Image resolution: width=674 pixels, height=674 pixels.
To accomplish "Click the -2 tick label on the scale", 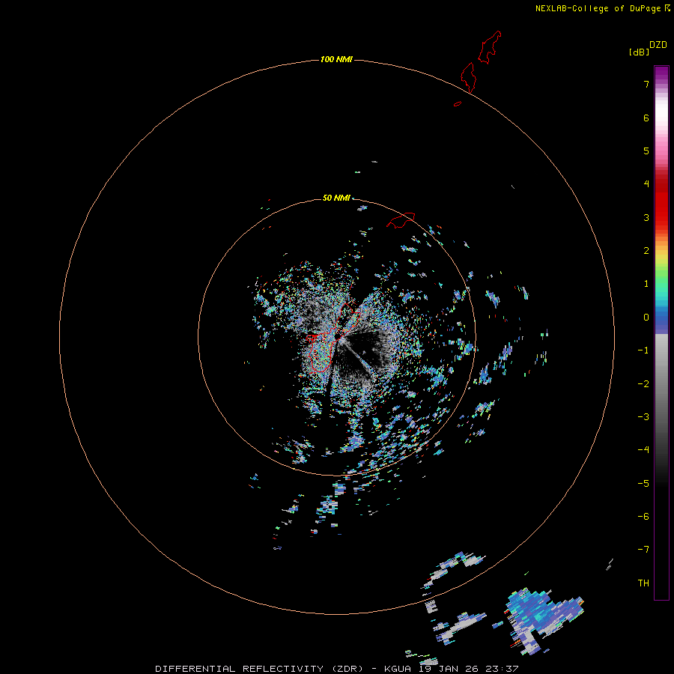I will pyautogui.click(x=643, y=384).
